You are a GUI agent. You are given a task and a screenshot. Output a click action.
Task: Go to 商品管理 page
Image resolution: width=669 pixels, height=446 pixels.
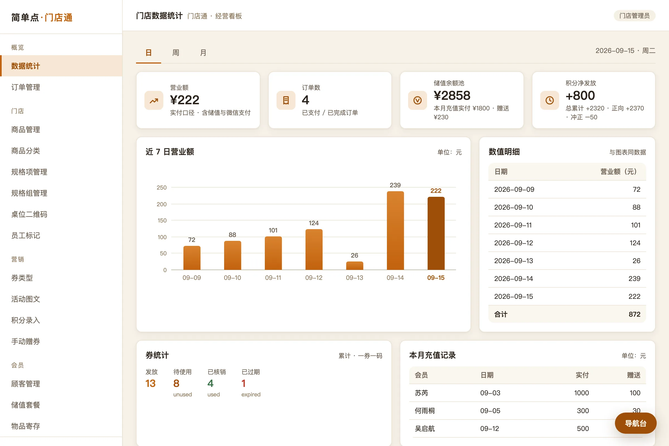(61, 130)
